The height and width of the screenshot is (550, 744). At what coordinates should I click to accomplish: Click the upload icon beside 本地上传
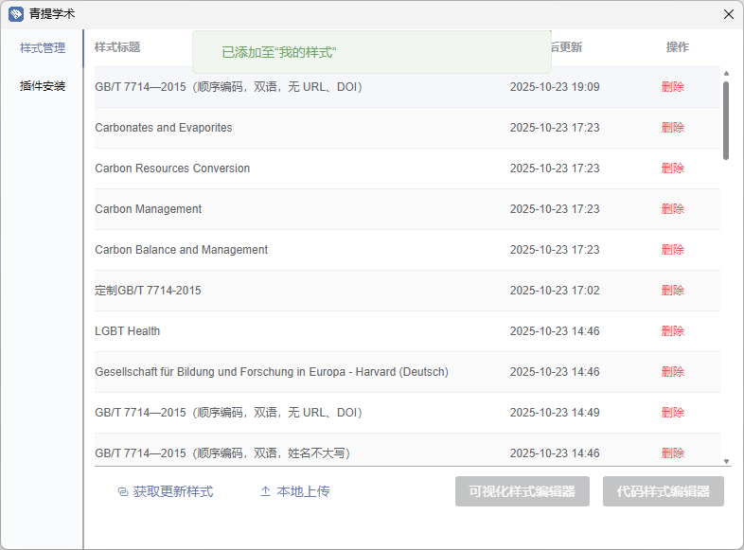tap(265, 492)
